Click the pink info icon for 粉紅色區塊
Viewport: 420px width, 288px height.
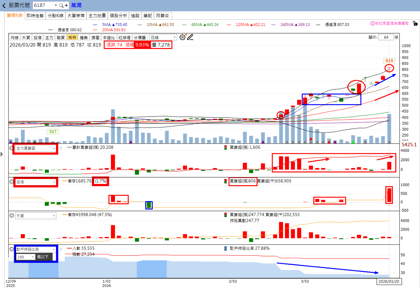tap(372, 24)
